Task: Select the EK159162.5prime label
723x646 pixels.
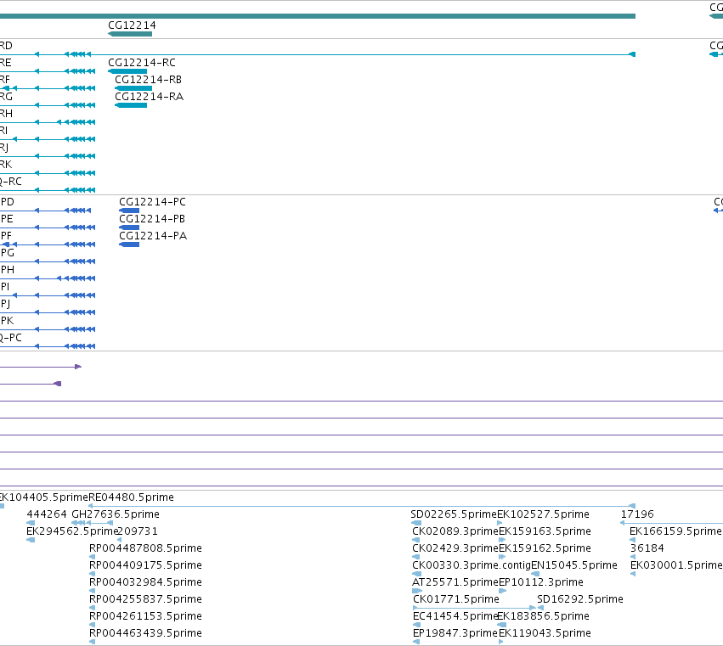Action: pyautogui.click(x=545, y=548)
